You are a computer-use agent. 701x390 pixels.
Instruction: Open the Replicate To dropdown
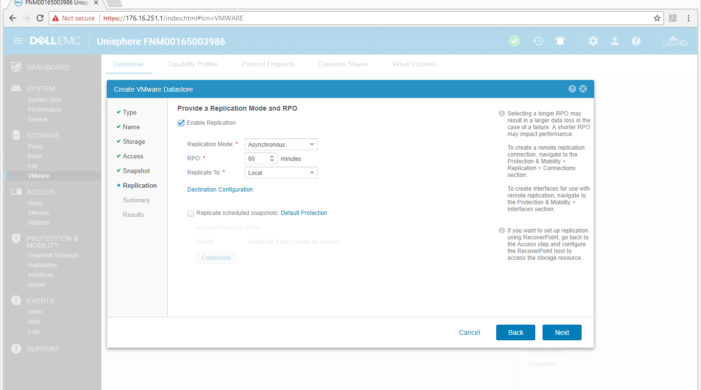pos(281,173)
